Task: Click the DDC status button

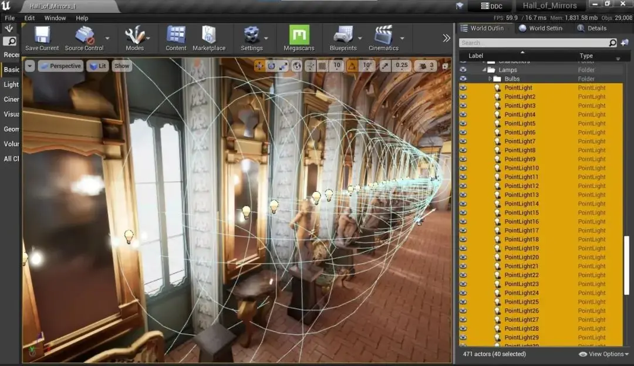Action: [x=491, y=6]
